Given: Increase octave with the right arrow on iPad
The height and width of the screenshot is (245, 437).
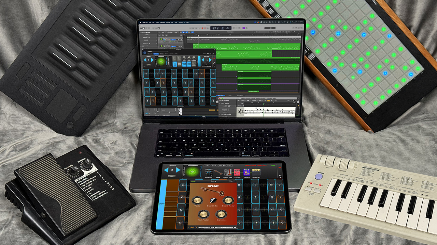Looking at the screenshot, I should pos(179,169).
